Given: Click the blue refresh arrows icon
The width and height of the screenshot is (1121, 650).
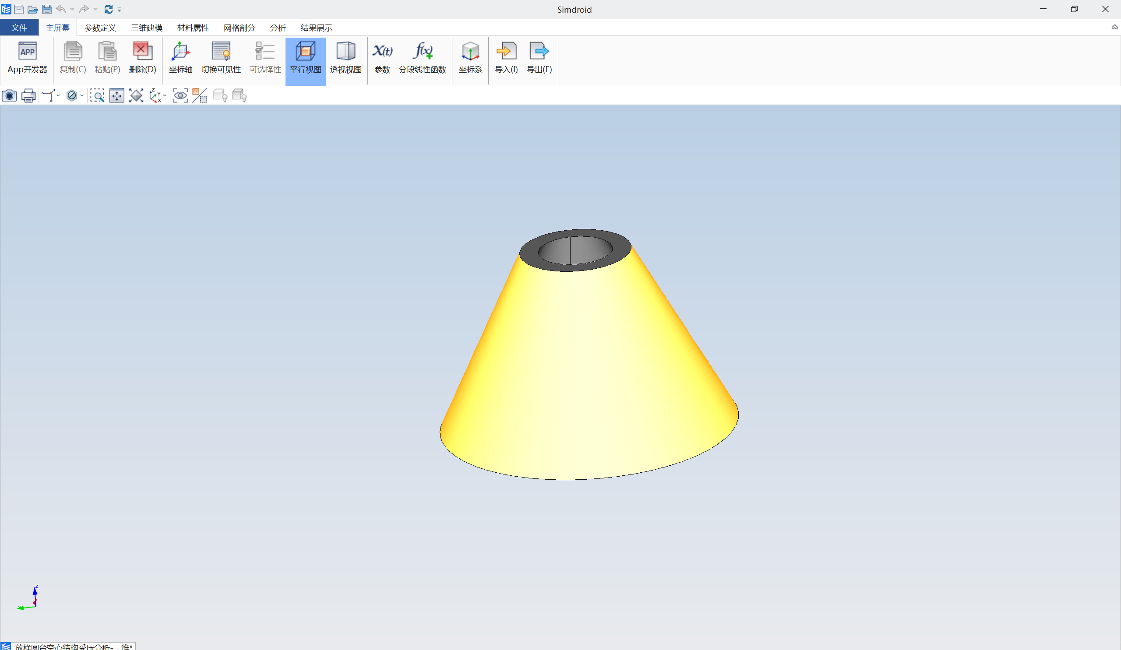Looking at the screenshot, I should click(x=109, y=9).
